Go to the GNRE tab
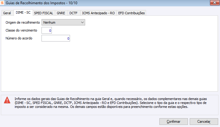The image size is (220, 127). 61,13
